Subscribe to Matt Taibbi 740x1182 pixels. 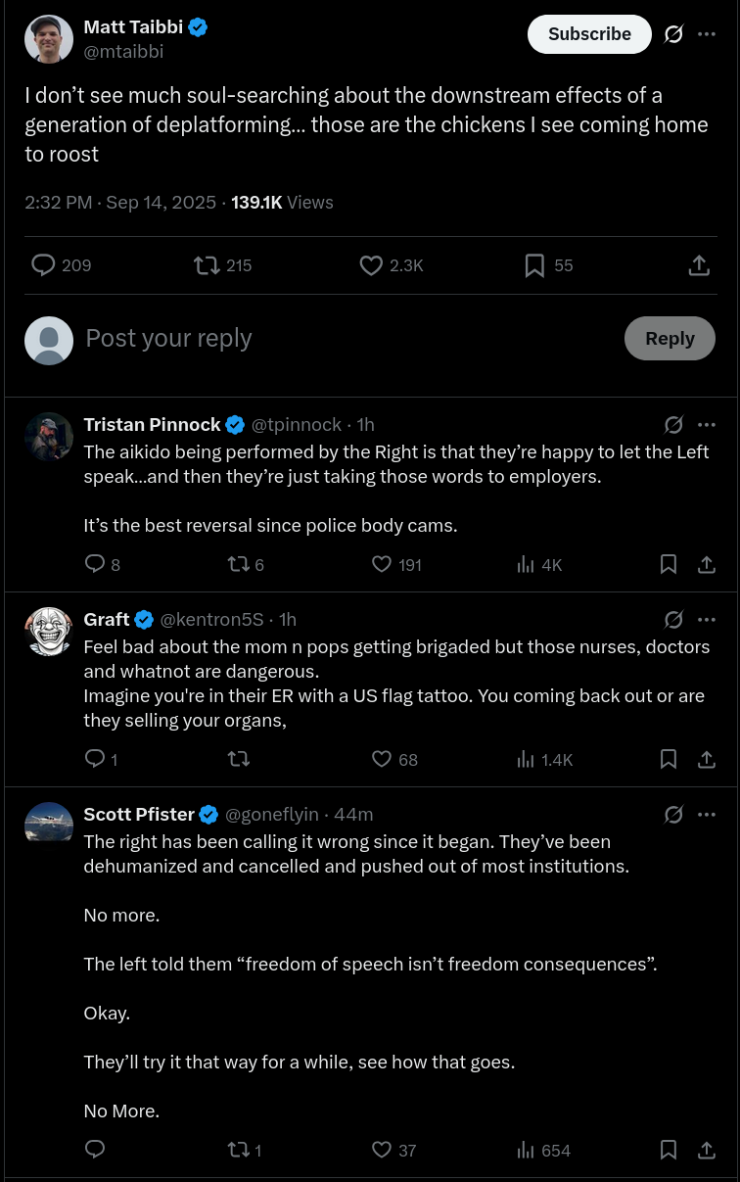pyautogui.click(x=589, y=34)
